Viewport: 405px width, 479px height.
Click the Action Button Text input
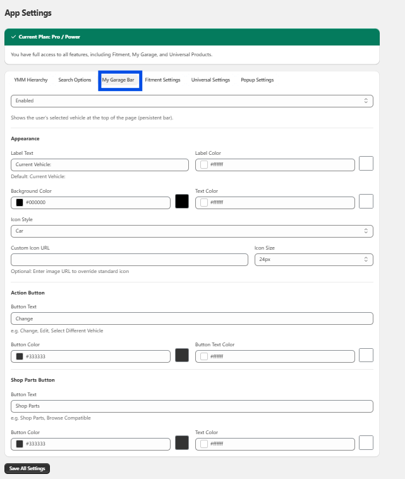[x=191, y=318]
